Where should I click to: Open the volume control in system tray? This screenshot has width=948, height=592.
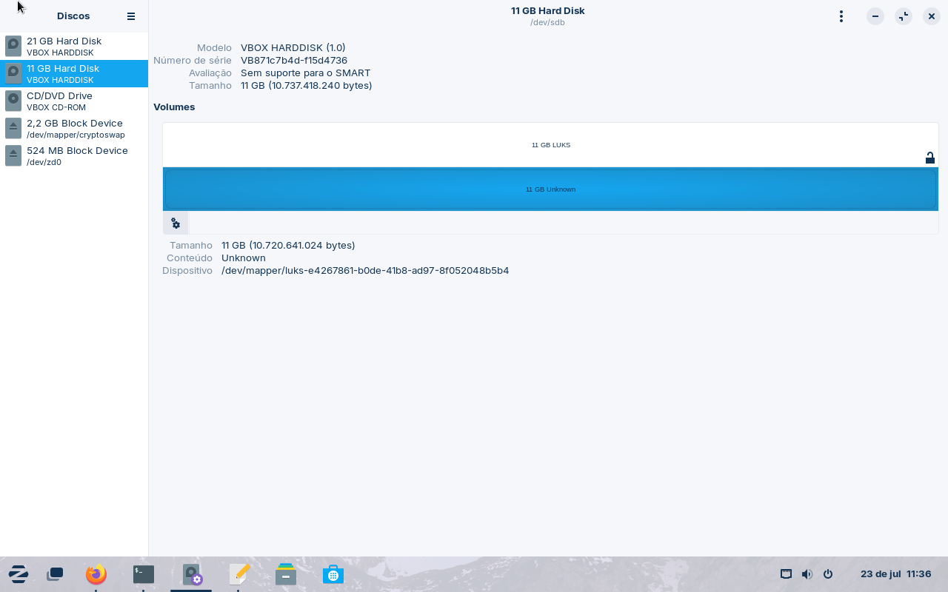pyautogui.click(x=807, y=574)
